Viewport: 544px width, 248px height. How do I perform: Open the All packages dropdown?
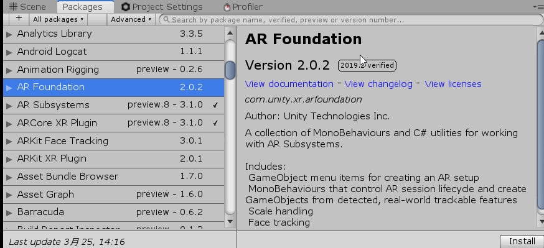coord(58,19)
